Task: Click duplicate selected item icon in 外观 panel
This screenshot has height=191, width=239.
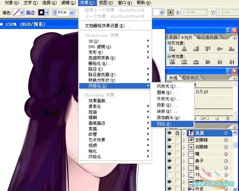Action: (217, 118)
